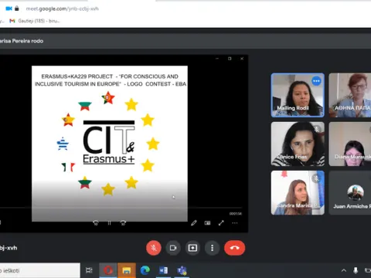Open the blue options dots on Mailing's tile

click(316, 81)
